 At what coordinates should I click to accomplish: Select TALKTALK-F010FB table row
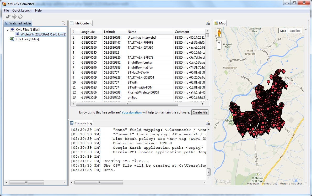(x=138, y=43)
